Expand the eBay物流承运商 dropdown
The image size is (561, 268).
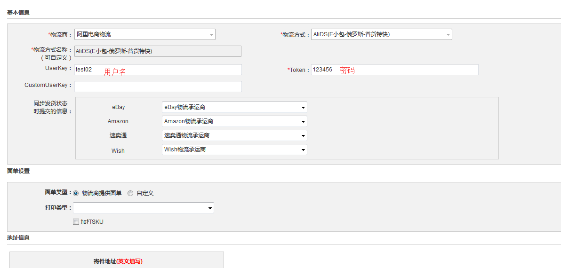tap(234, 107)
